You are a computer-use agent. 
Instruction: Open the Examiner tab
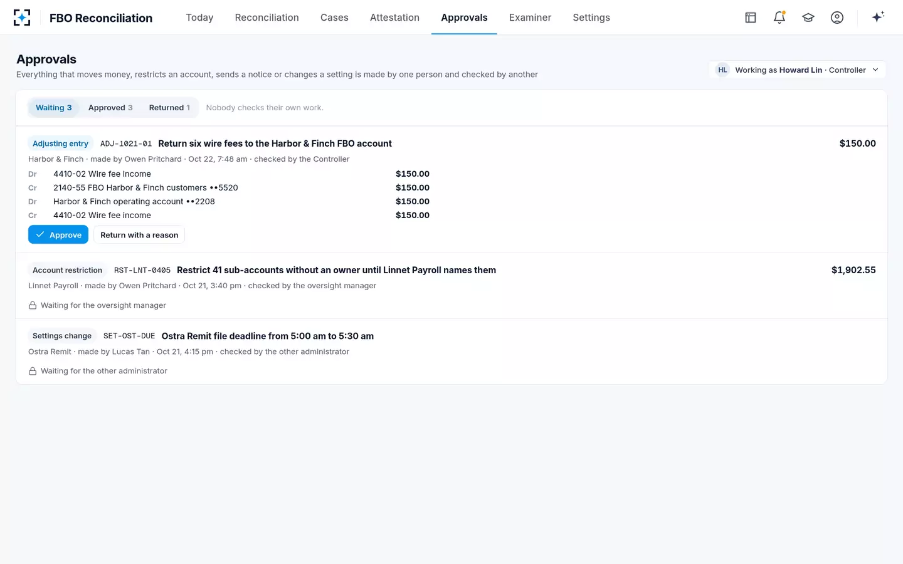pyautogui.click(x=530, y=18)
